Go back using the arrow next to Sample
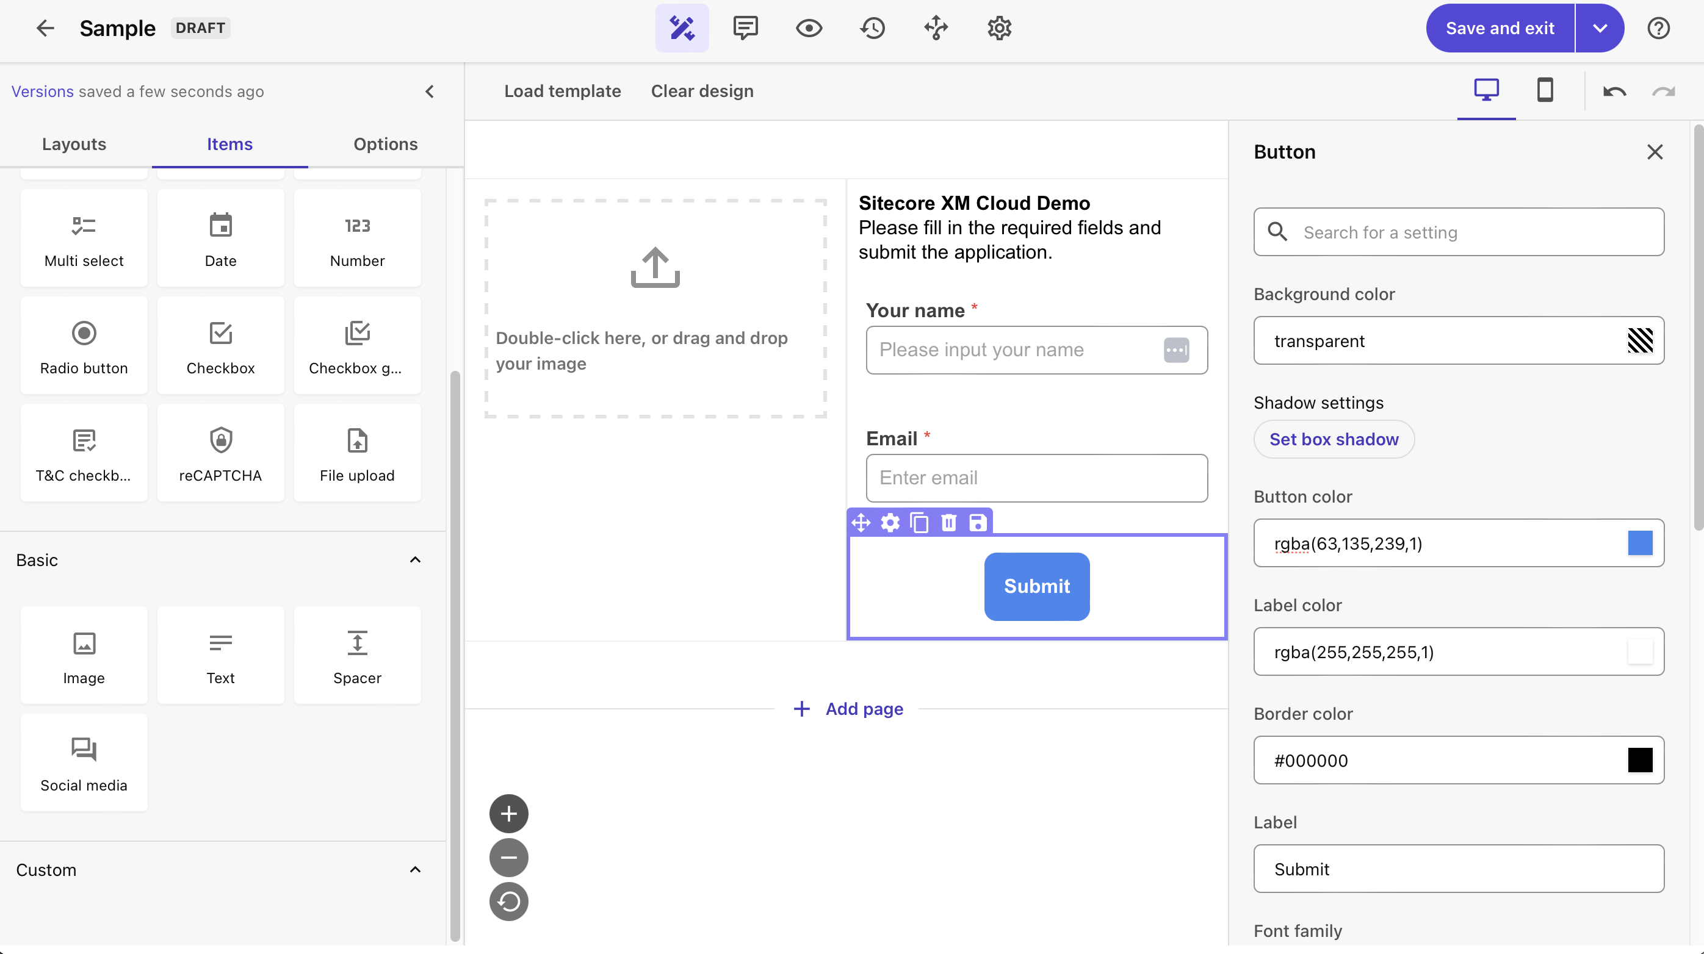Viewport: 1704px width, 954px height. (45, 28)
